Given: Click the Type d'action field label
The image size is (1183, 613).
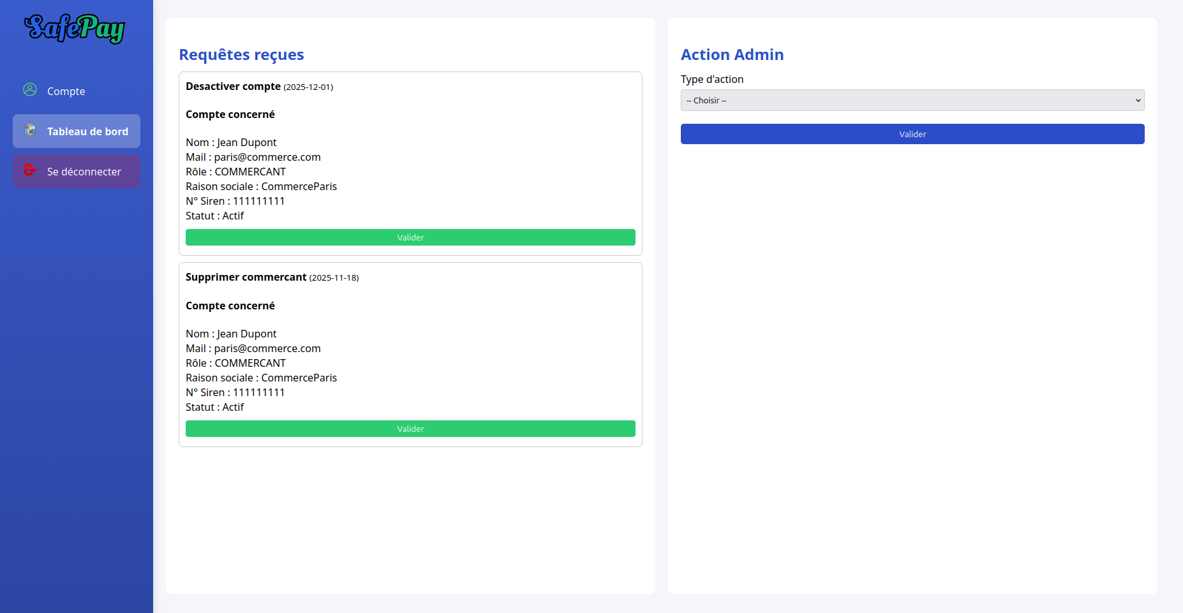Looking at the screenshot, I should click(x=711, y=79).
